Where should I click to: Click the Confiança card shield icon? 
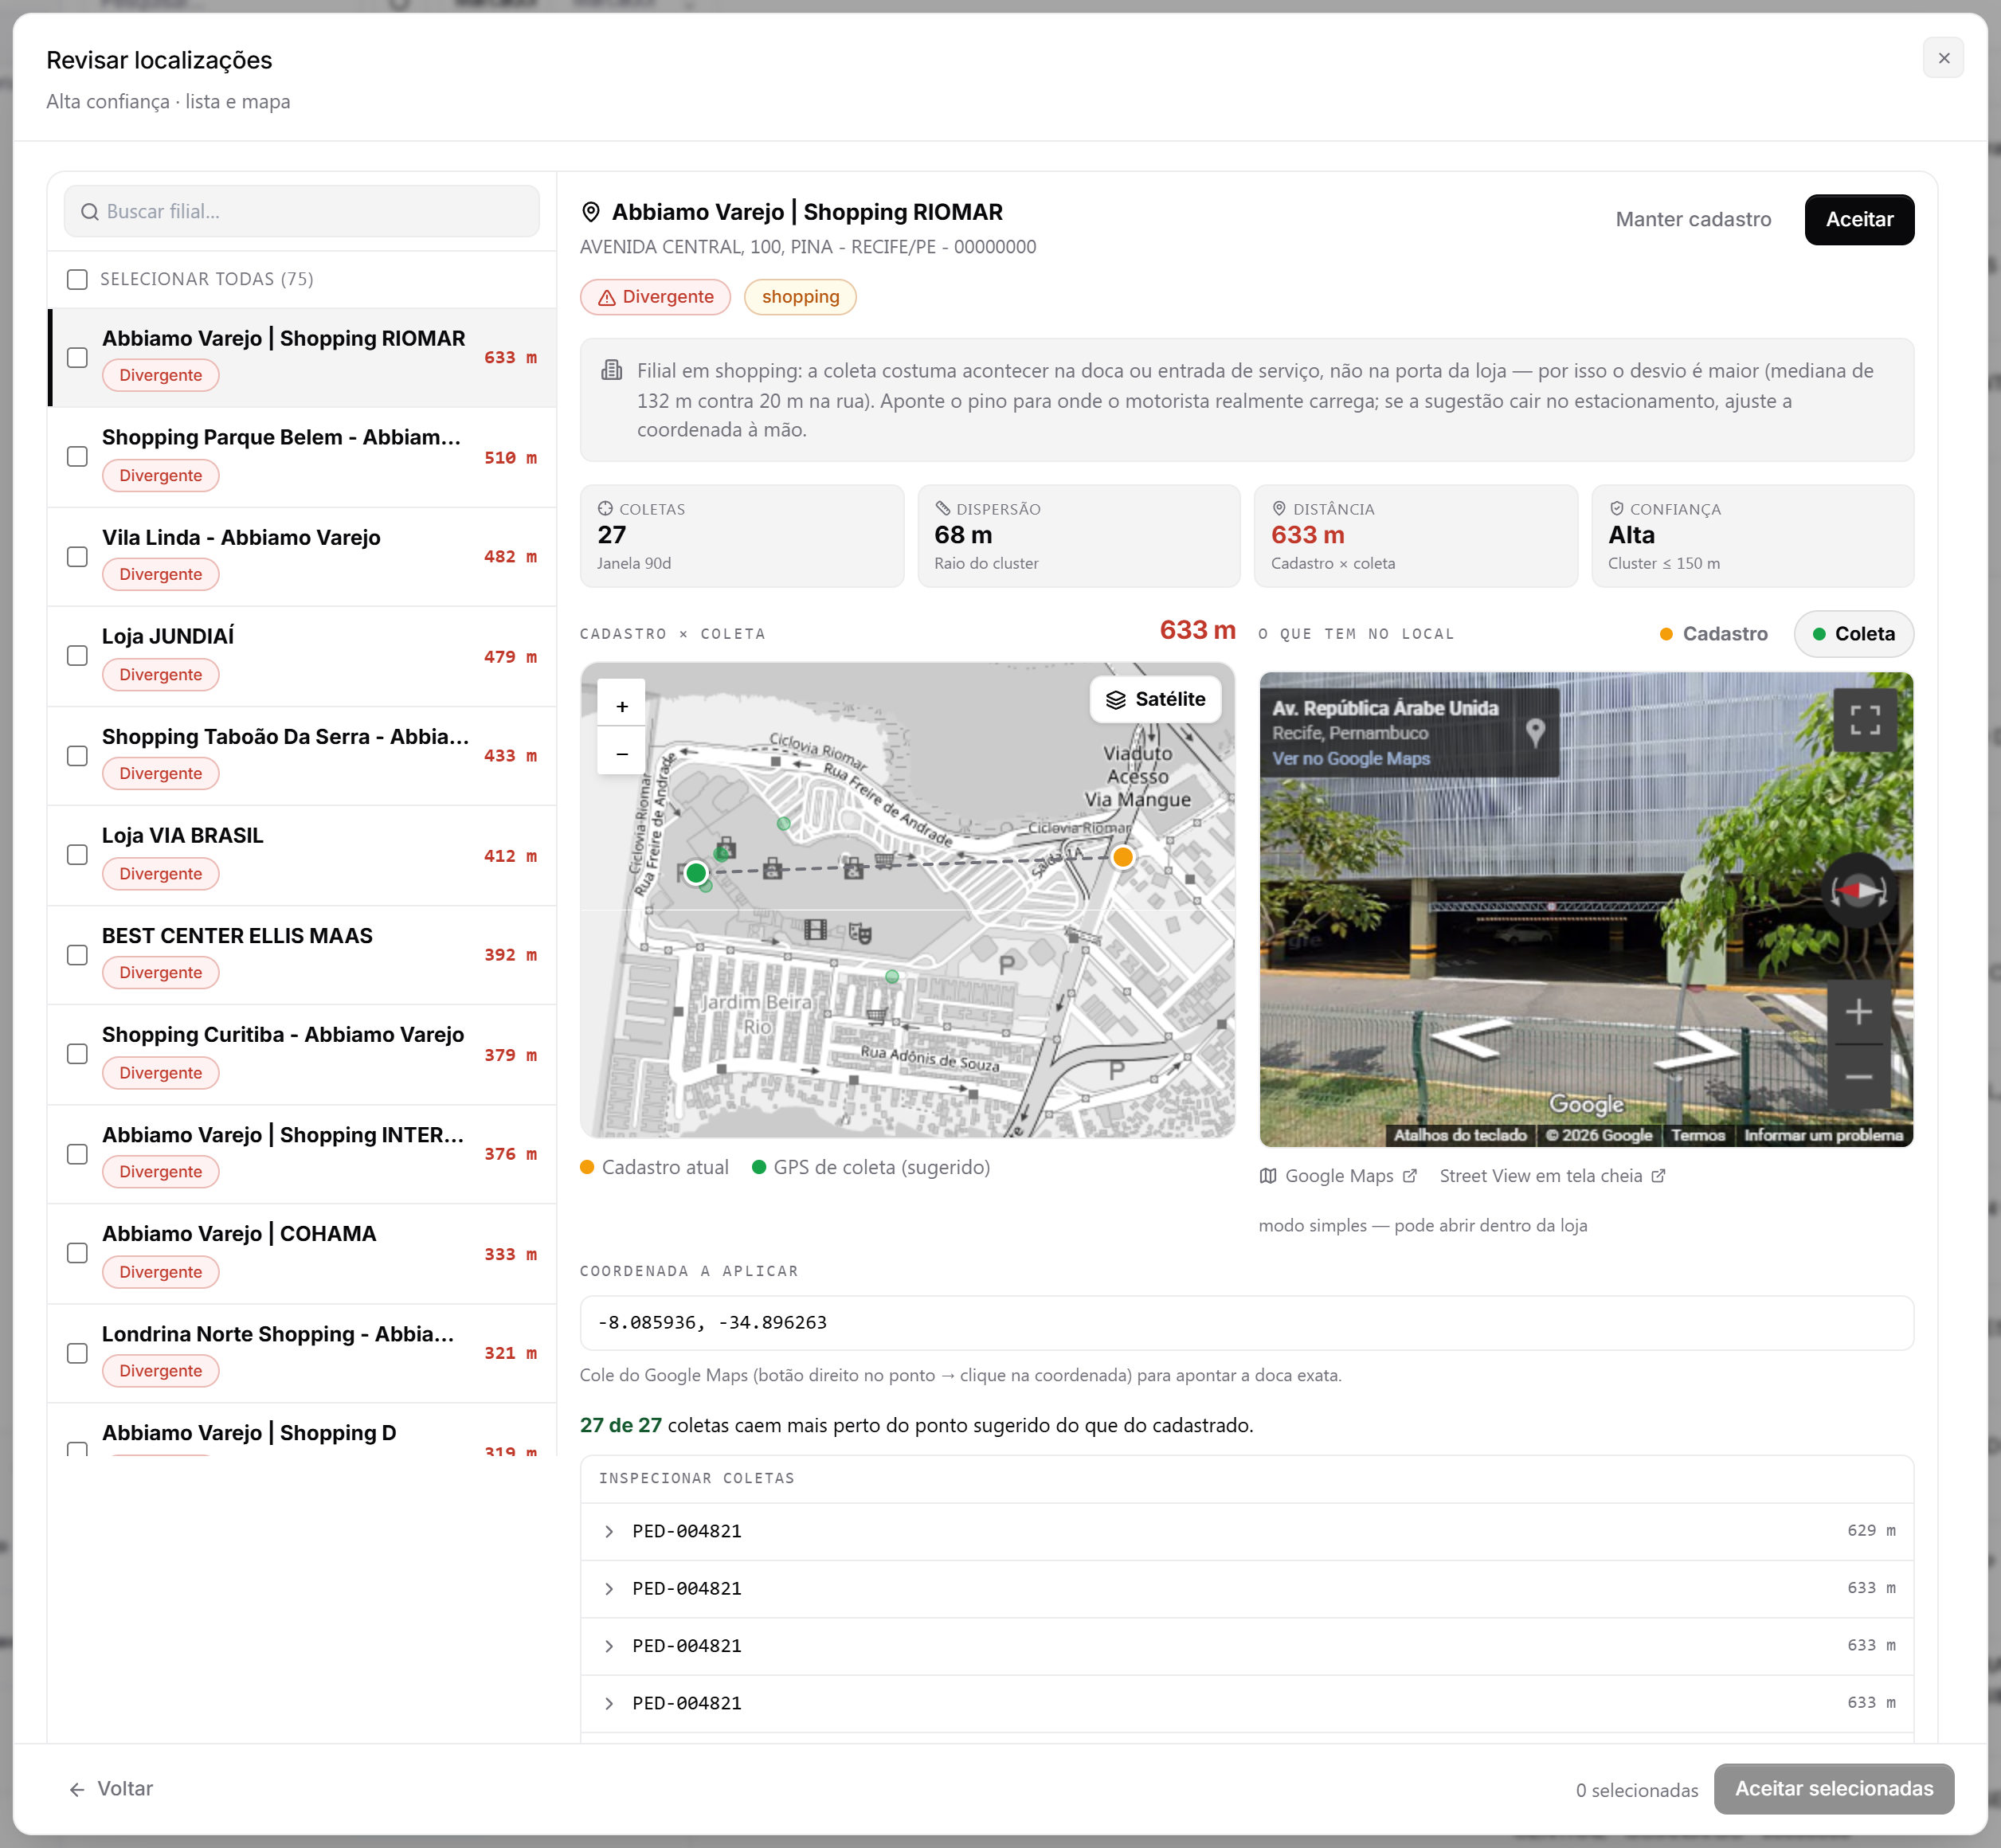click(1616, 508)
